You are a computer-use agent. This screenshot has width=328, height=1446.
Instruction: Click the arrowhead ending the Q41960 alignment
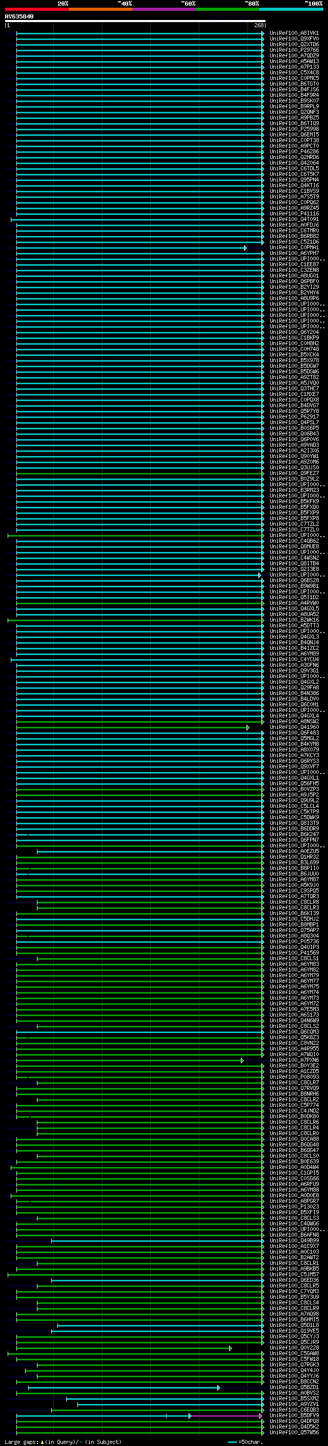click(x=248, y=727)
